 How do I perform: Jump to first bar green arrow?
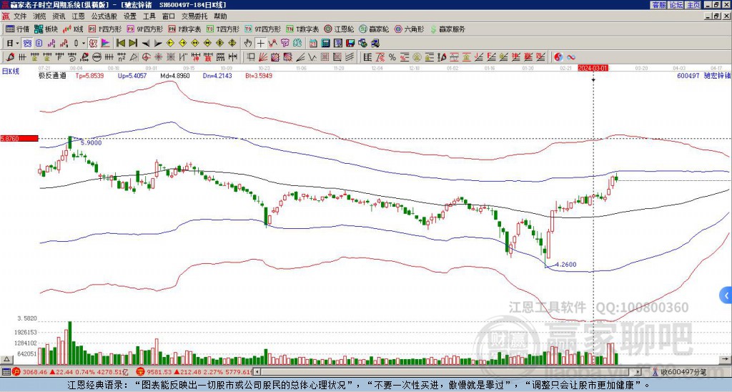[120, 43]
